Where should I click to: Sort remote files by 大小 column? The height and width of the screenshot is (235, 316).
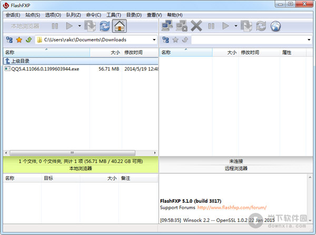(x=225, y=52)
